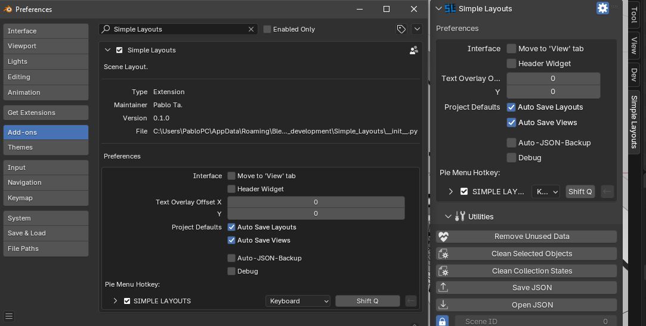The image size is (646, 326).
Task: Open the File Paths preferences section
Action: 46,249
